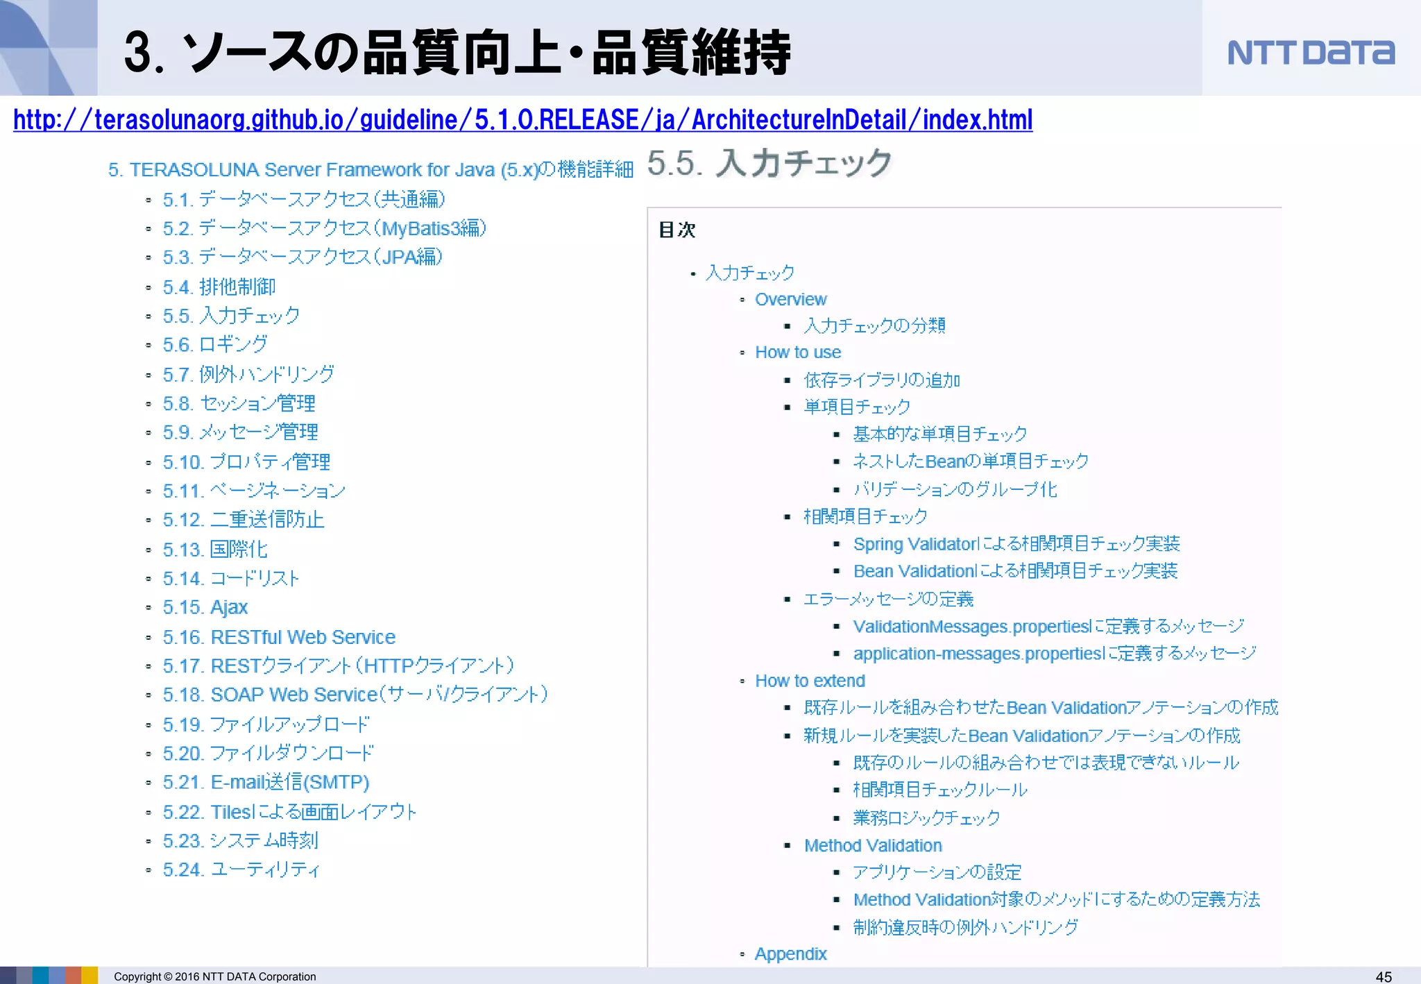
Task: Open Bean Validationによる相関項目チェック実装
Action: pos(1016,571)
